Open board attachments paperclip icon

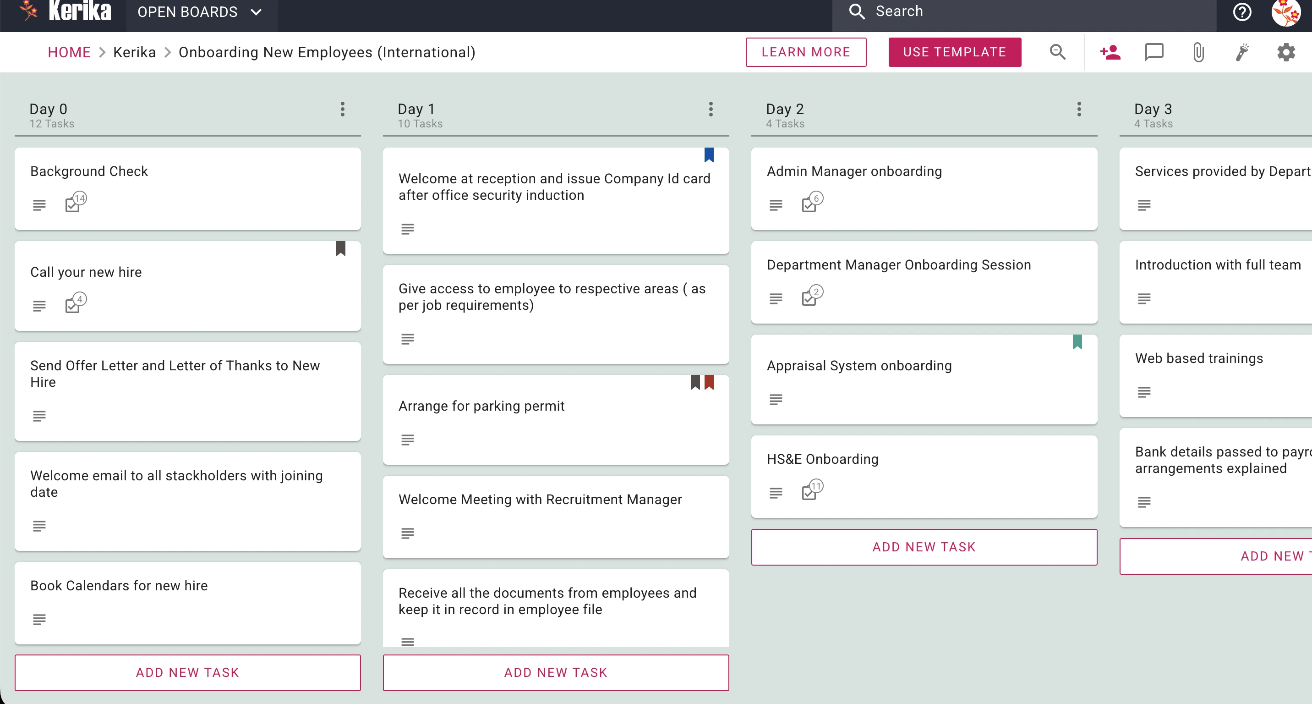[1198, 52]
